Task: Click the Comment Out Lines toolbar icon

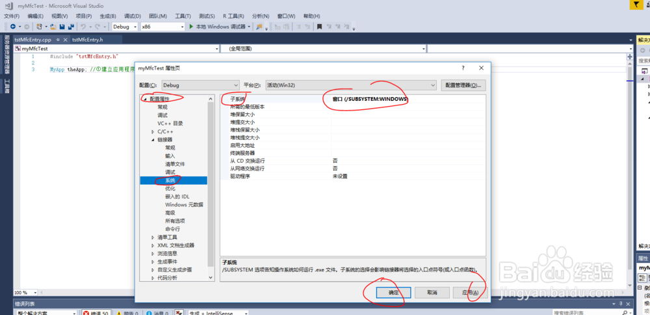Action: click(x=297, y=27)
